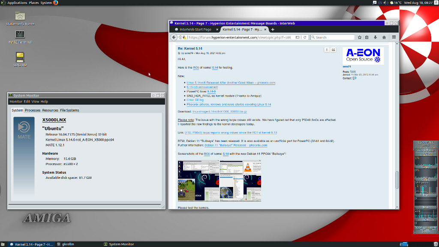This screenshot has height=247, width=439.
Task: Click the network status tray icon
Action: 375,3
